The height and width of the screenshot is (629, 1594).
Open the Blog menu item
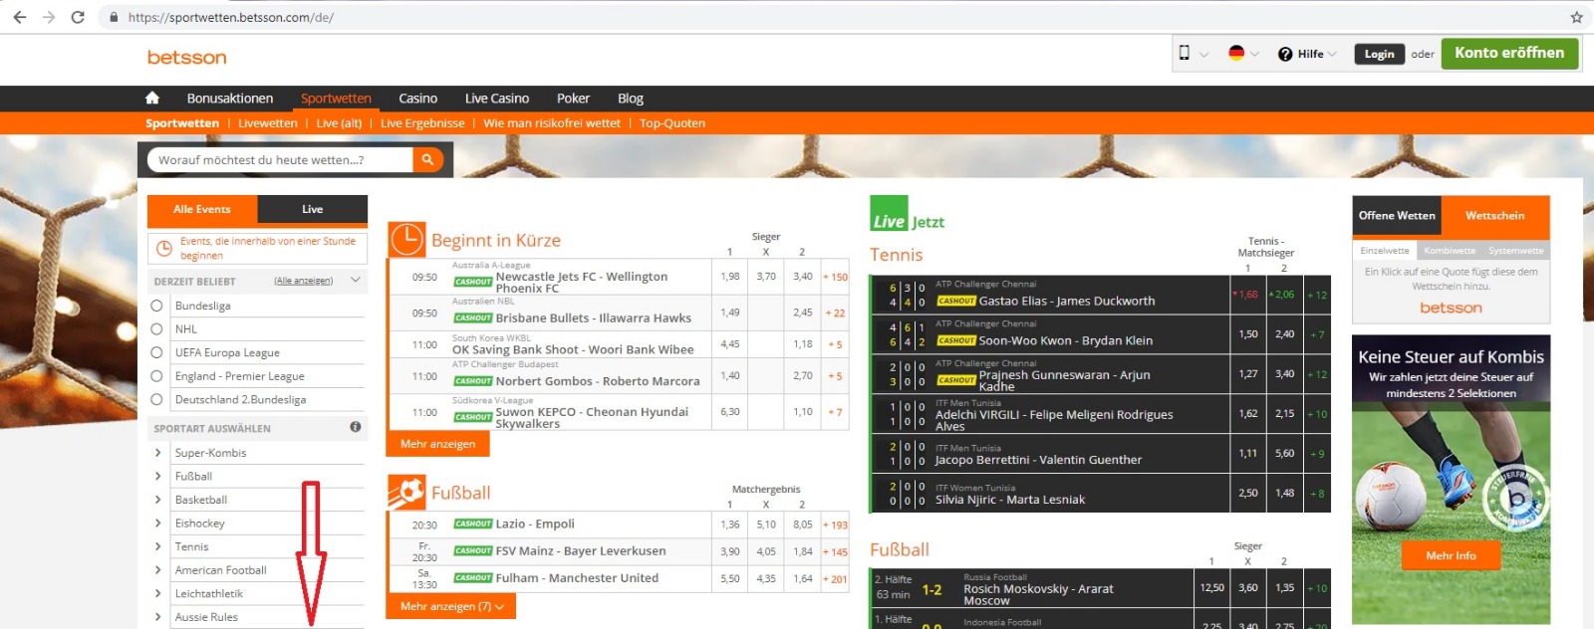631,99
